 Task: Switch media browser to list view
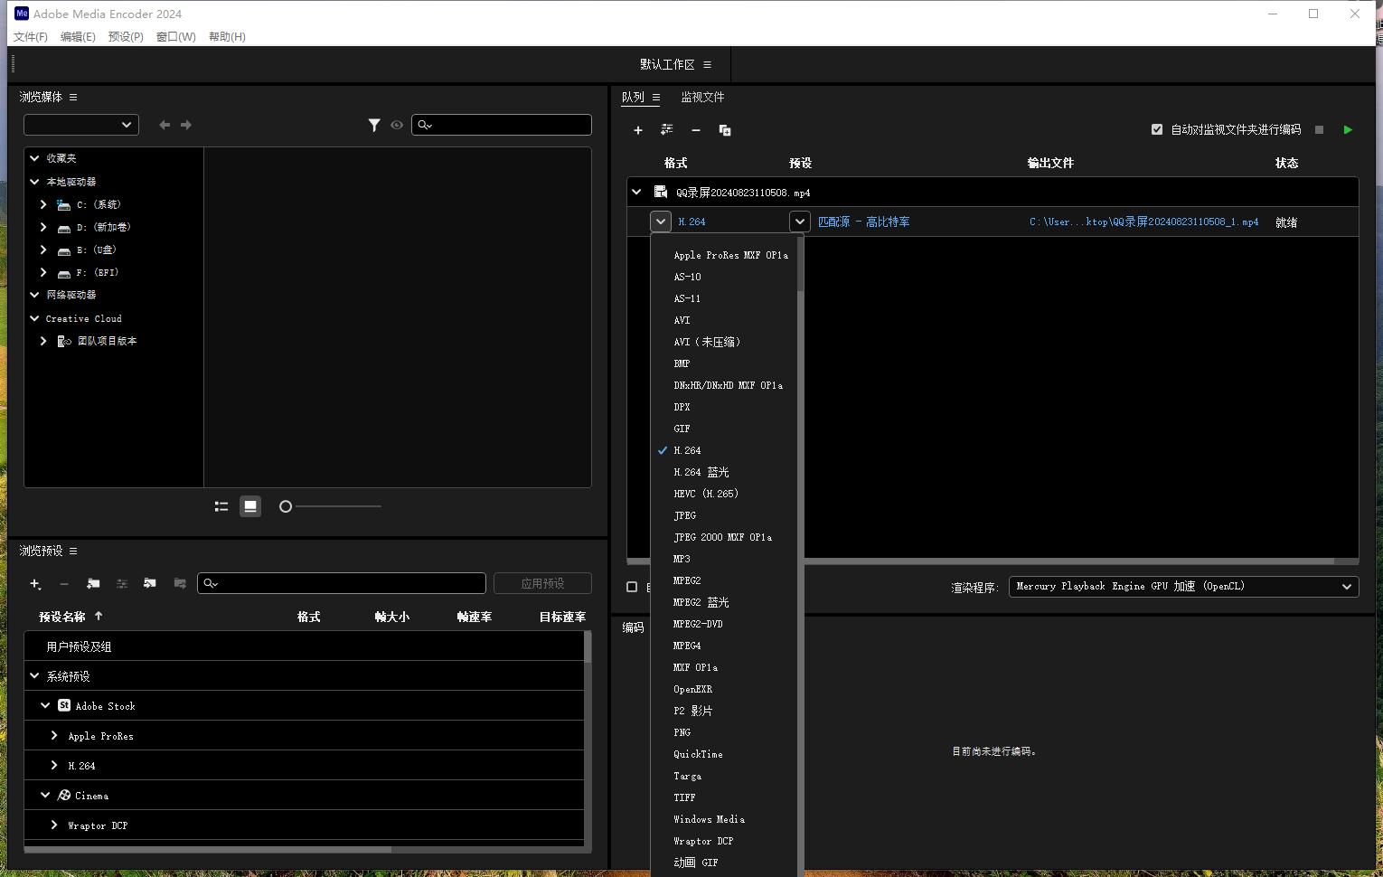pos(221,506)
